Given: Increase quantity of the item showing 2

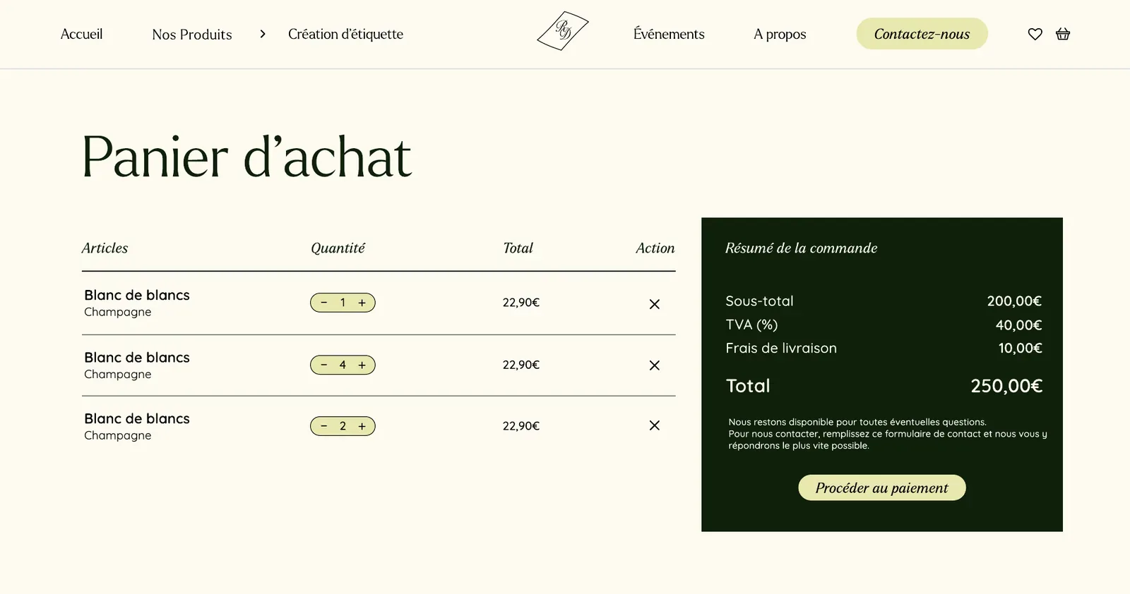Looking at the screenshot, I should (x=362, y=426).
